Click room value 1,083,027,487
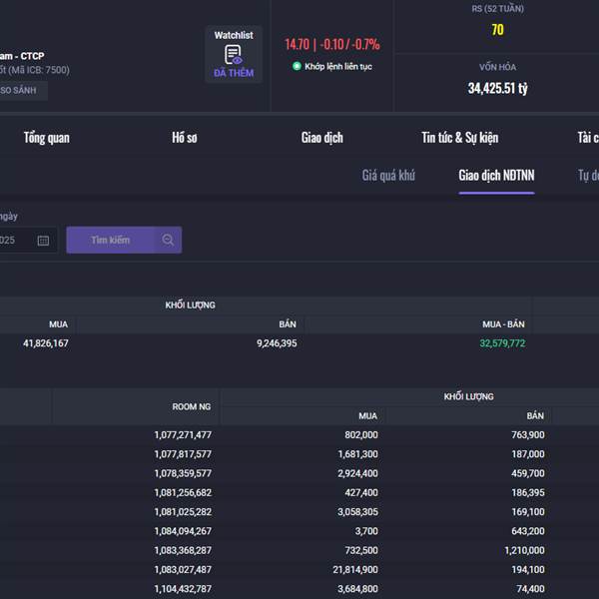Viewport: 599px width, 599px height. tap(183, 570)
